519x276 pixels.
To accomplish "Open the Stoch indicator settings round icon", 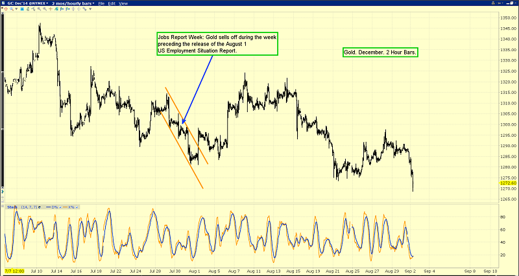I will (x=40, y=207).
